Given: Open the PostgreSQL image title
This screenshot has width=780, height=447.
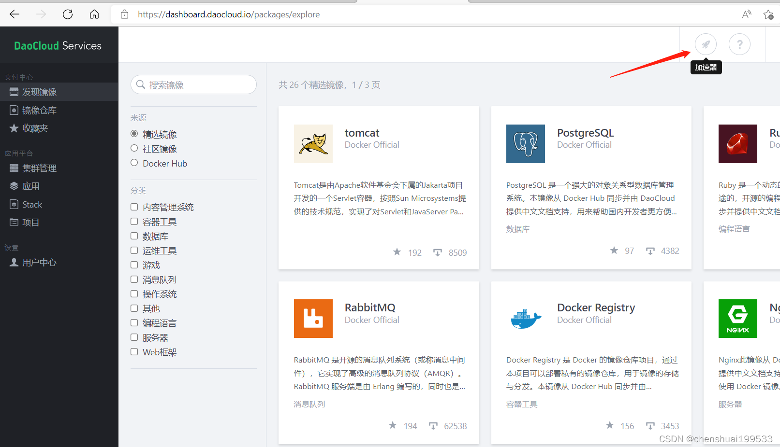Looking at the screenshot, I should click(x=585, y=133).
